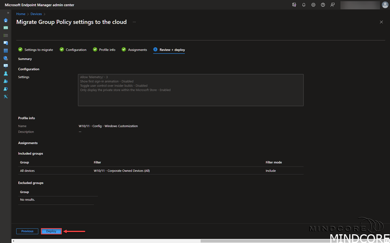Image resolution: width=390 pixels, height=243 pixels.
Task: Open All services list icon
Action: (x=6, y=35)
